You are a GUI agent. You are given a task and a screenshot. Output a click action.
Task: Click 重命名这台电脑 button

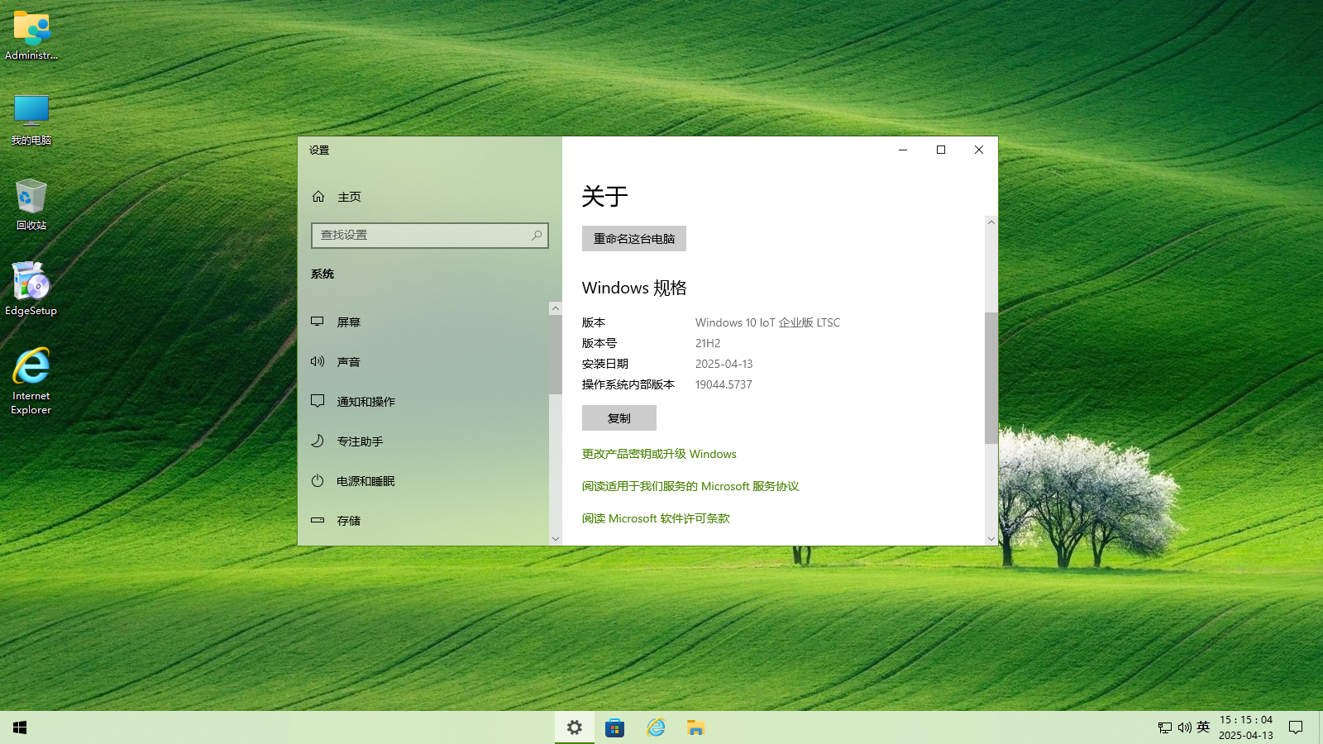click(634, 238)
